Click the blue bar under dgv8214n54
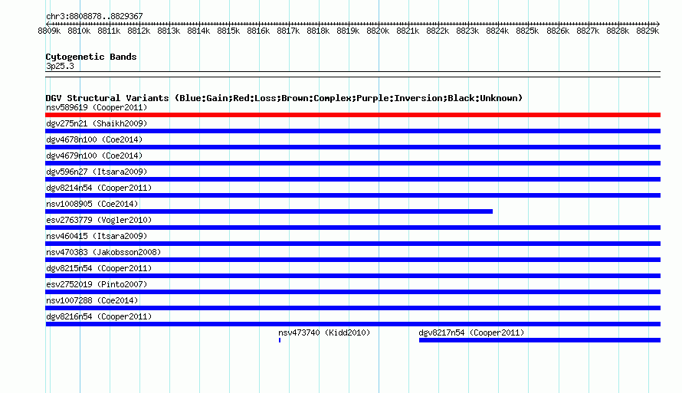 click(352, 195)
